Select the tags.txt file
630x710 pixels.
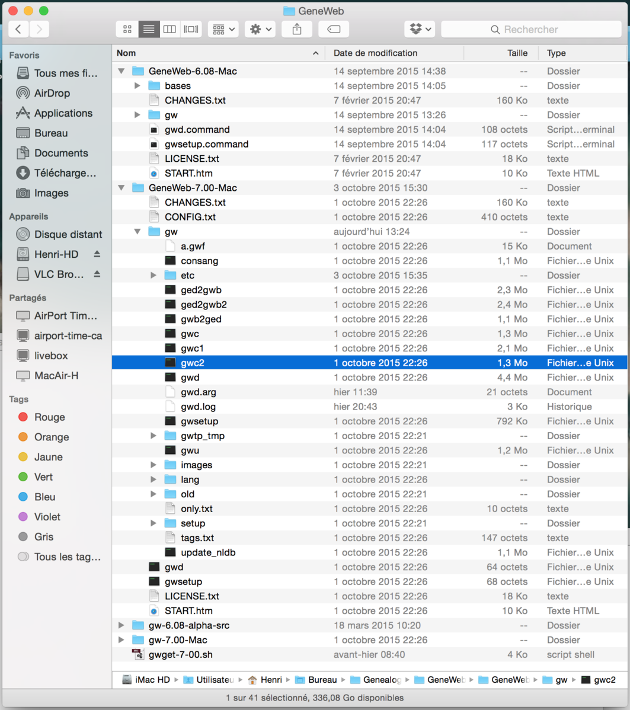[x=370, y=538]
